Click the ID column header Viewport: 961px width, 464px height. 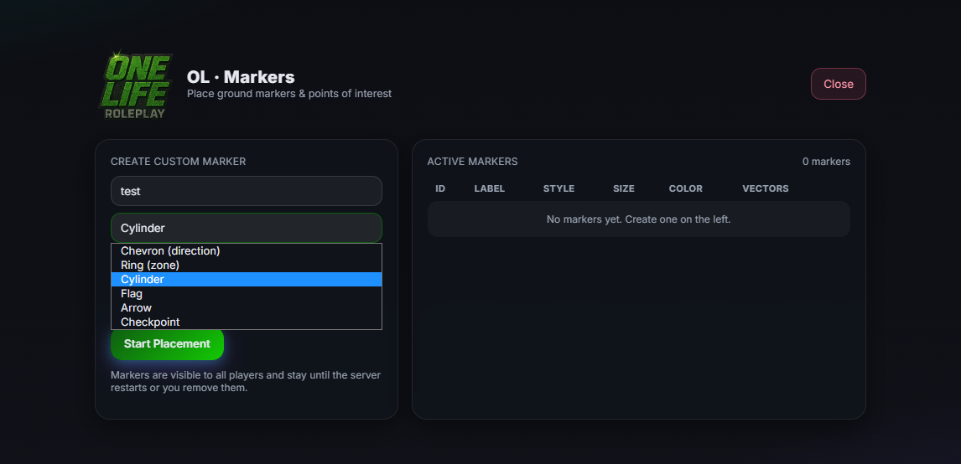440,188
